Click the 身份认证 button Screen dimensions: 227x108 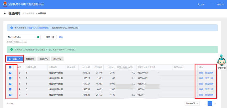point(57,59)
